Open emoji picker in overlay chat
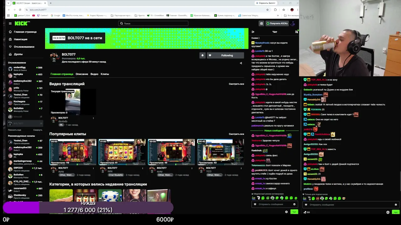 pyautogui.click(x=396, y=205)
